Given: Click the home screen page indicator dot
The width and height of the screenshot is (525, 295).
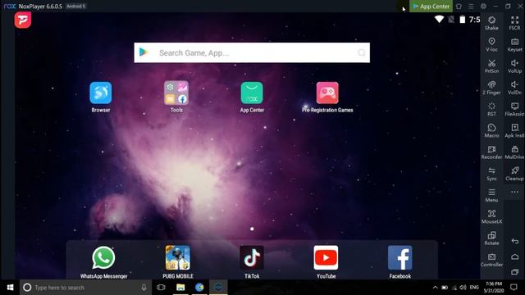Looking at the screenshot, I should pos(252,229).
